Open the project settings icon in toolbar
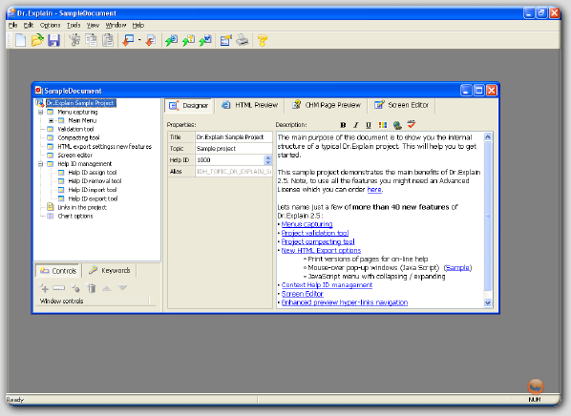571x416 pixels. click(x=225, y=40)
